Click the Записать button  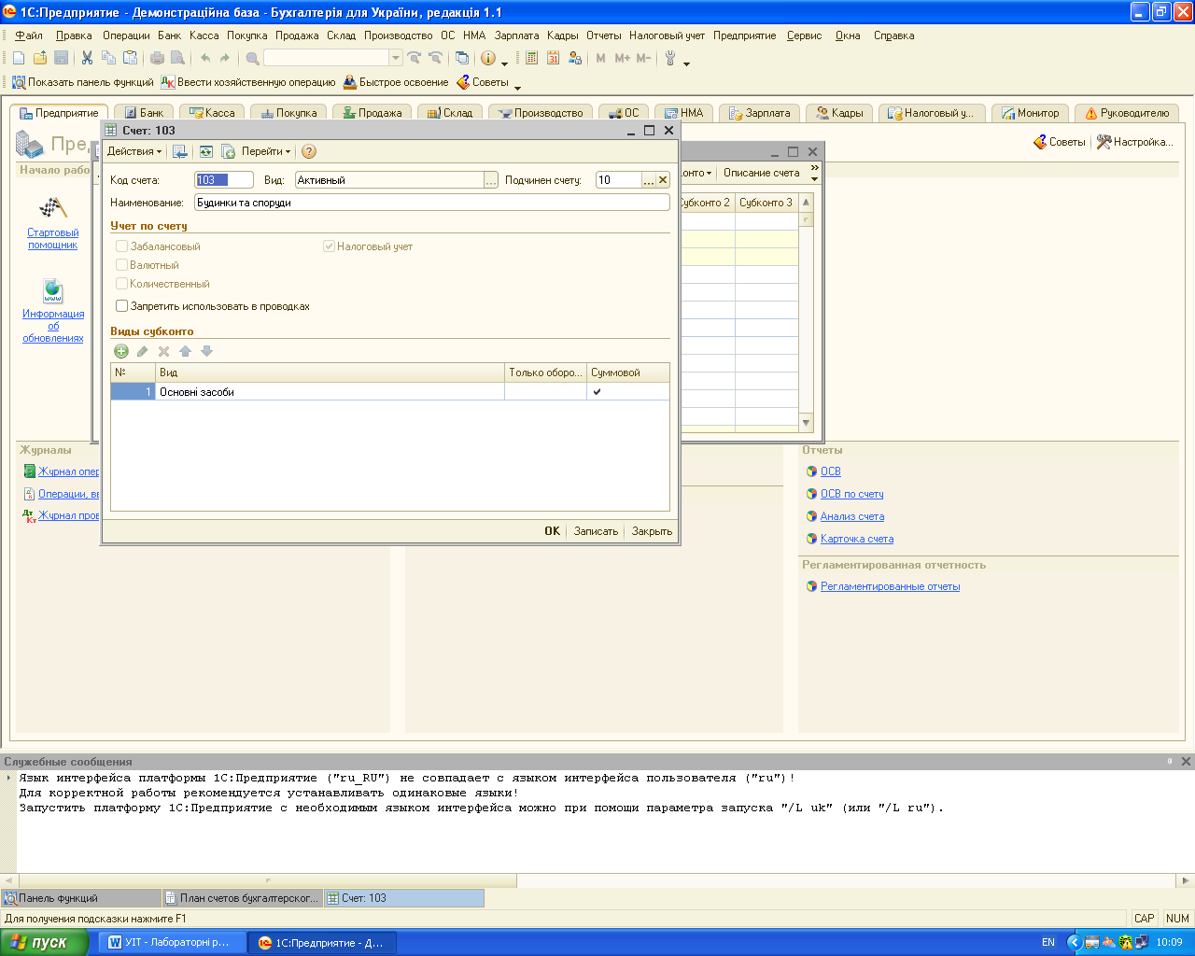tap(596, 531)
